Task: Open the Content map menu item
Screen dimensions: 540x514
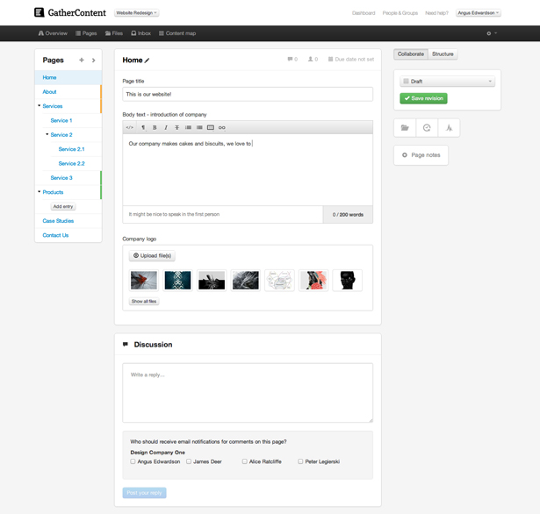Action: pyautogui.click(x=177, y=33)
